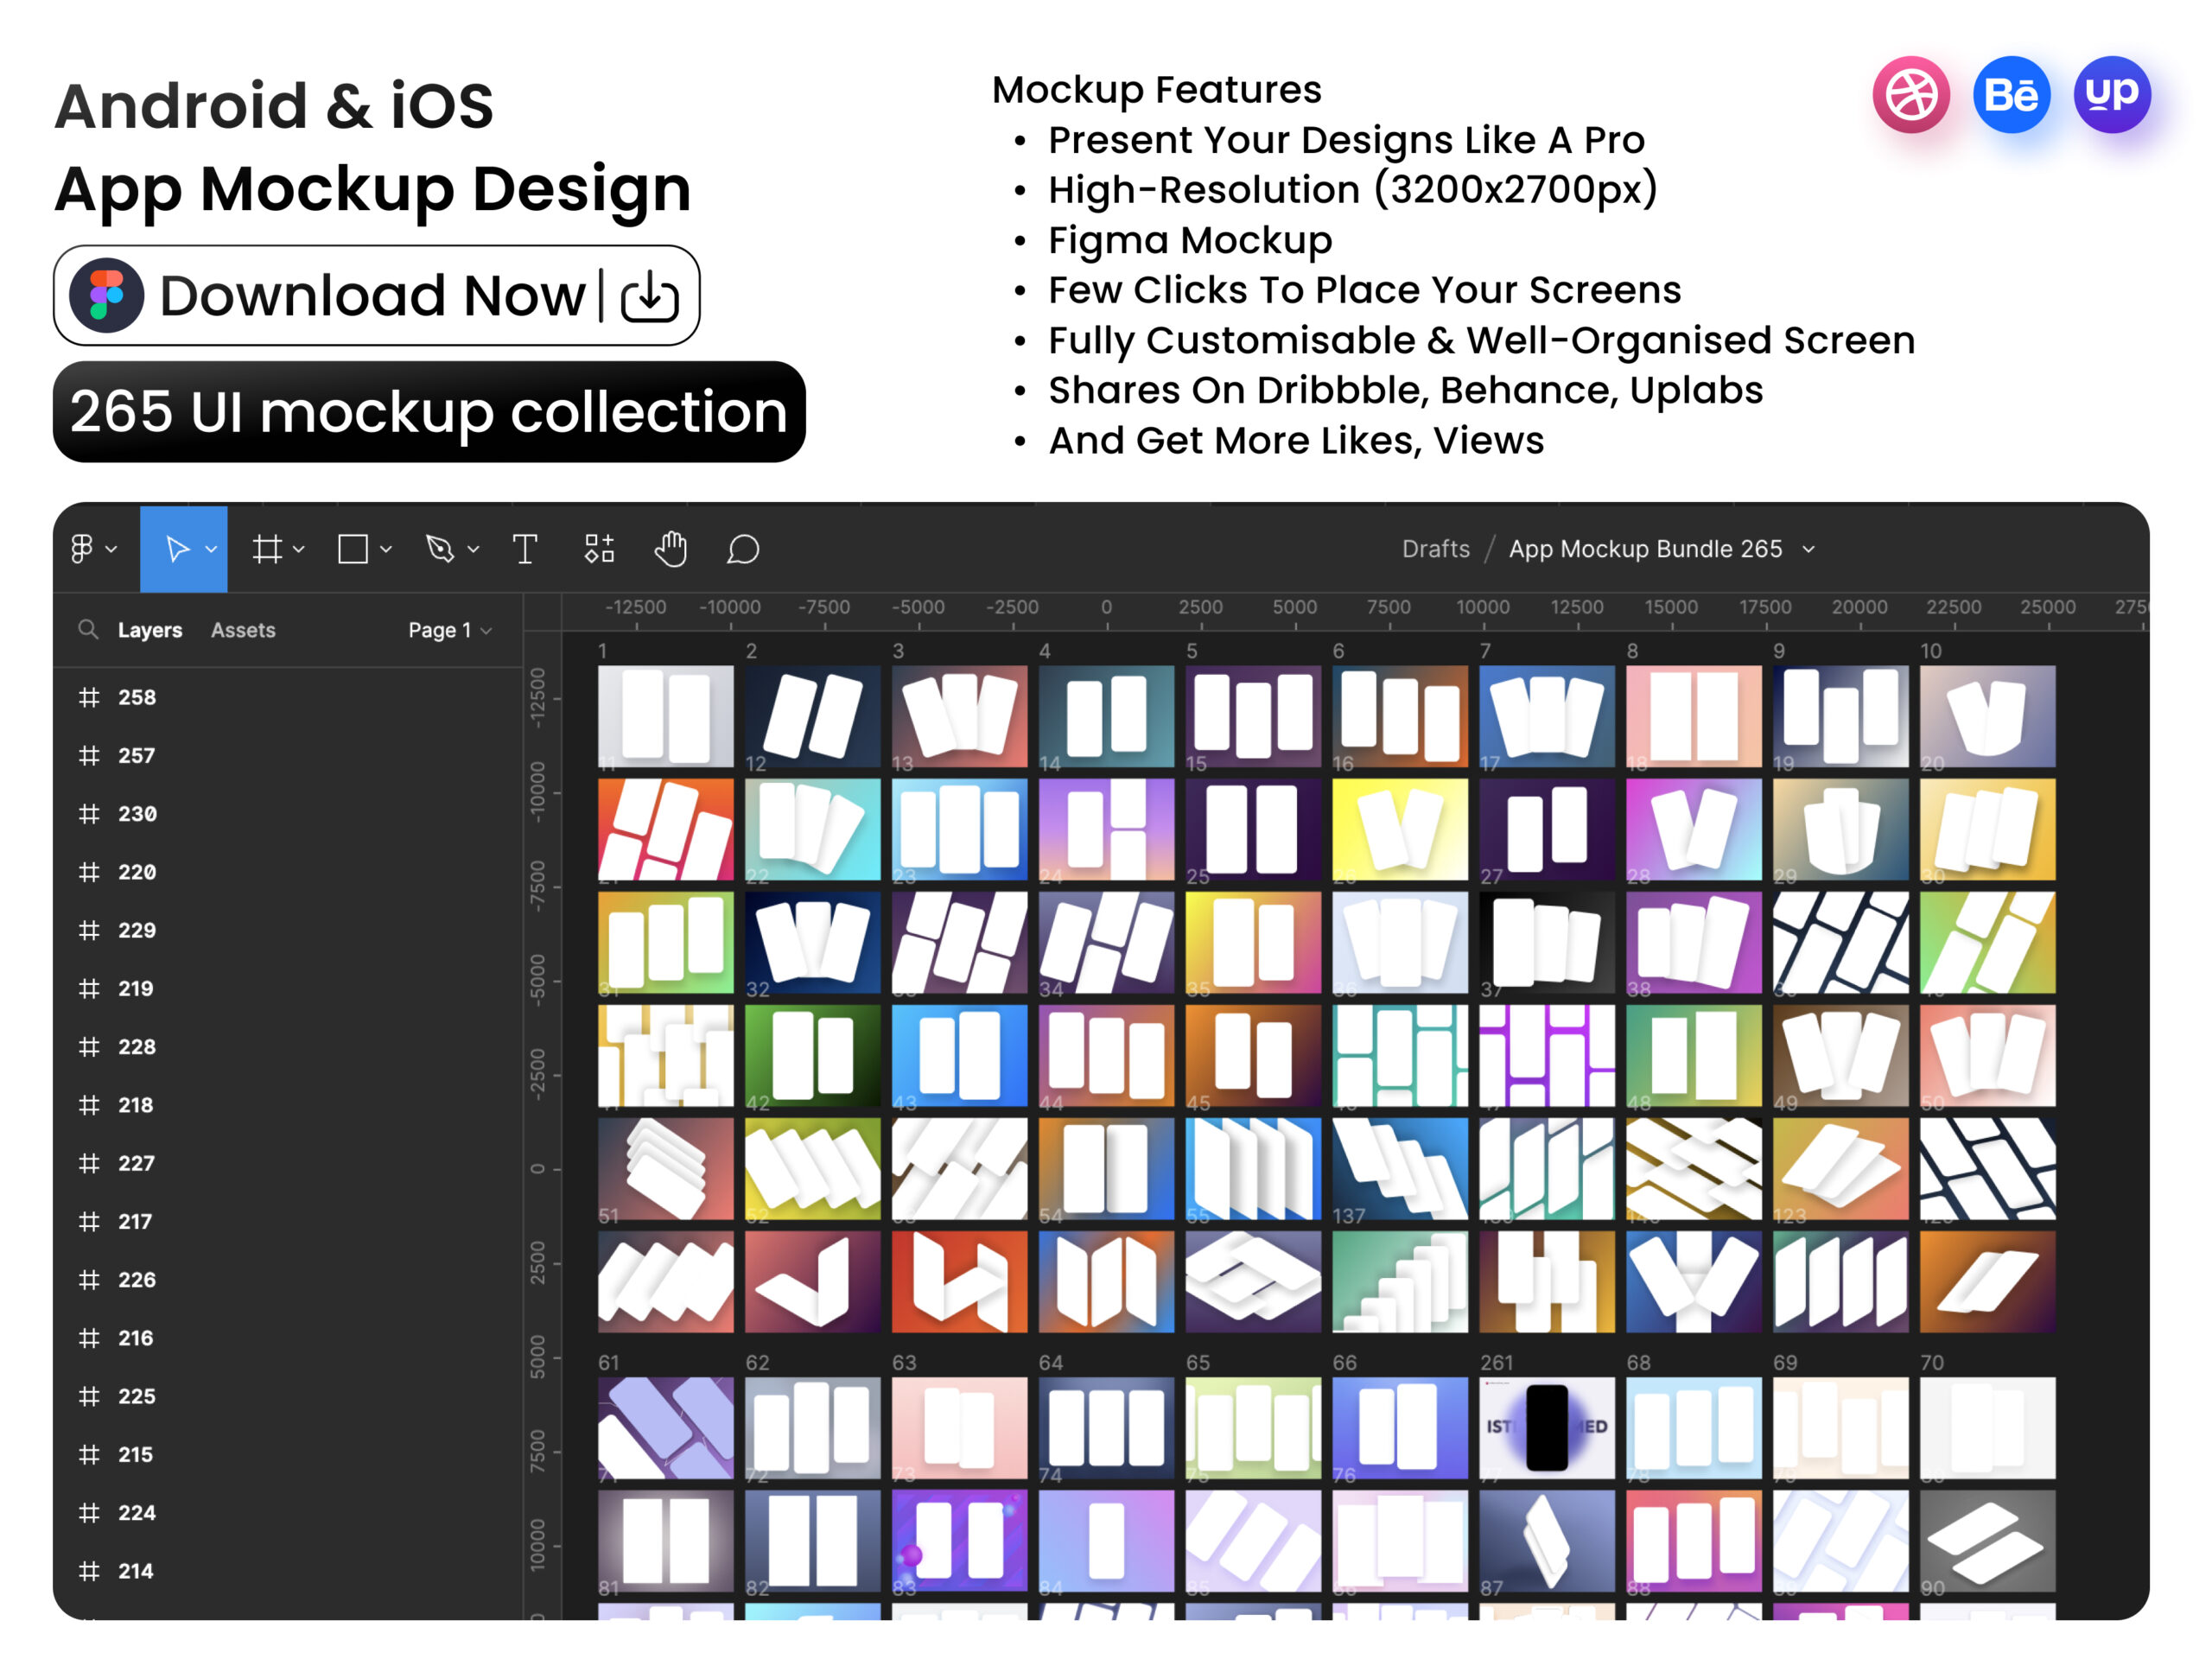Click 'And Get More Likes, Views' text

pos(1296,440)
